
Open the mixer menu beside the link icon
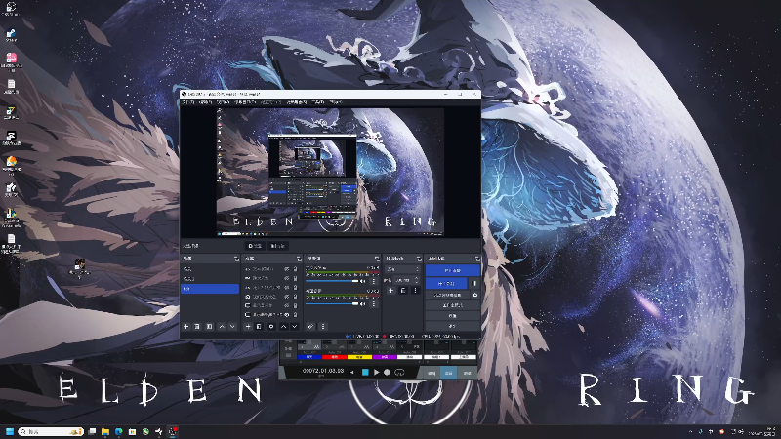[x=323, y=327]
